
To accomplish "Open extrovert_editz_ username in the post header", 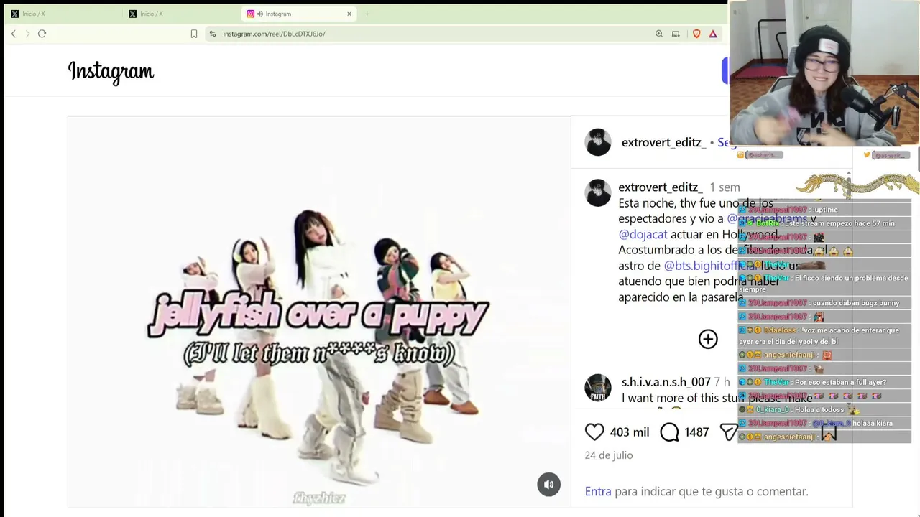I will (663, 142).
